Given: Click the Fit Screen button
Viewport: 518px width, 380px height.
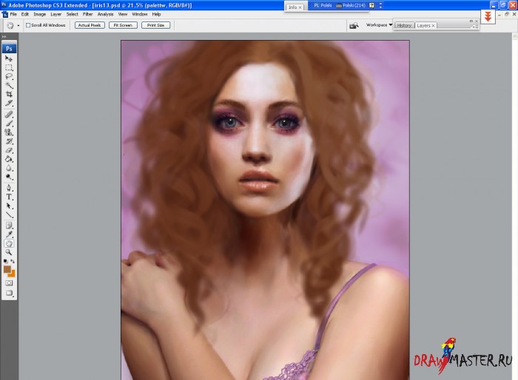Looking at the screenshot, I should tap(123, 25).
